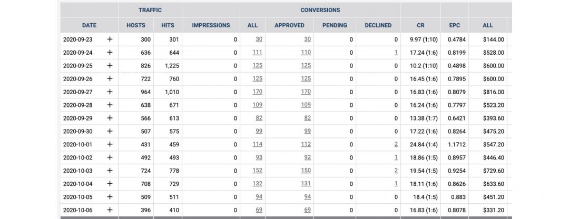Click plus icon beside 2020-10-05
This screenshot has height=219, width=569.
(110, 197)
